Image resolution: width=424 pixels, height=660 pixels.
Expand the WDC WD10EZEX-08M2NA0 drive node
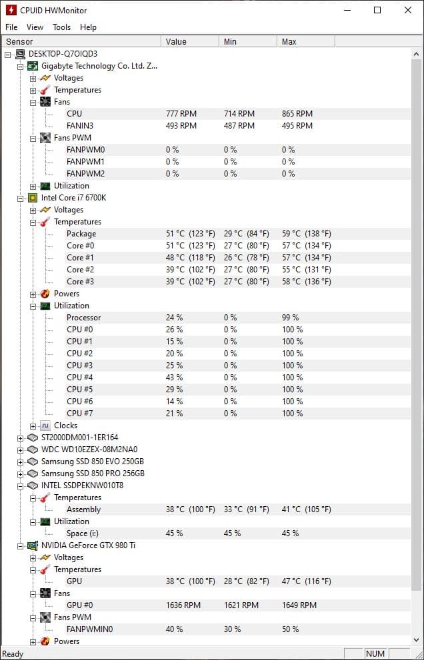pyautogui.click(x=21, y=450)
